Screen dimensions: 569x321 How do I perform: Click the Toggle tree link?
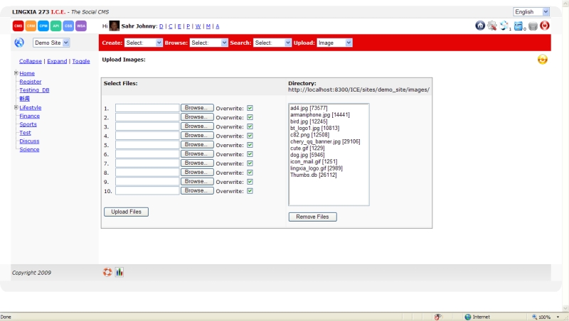point(81,61)
